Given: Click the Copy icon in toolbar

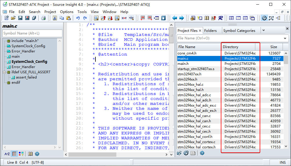Looking at the screenshot, I should point(62,18).
